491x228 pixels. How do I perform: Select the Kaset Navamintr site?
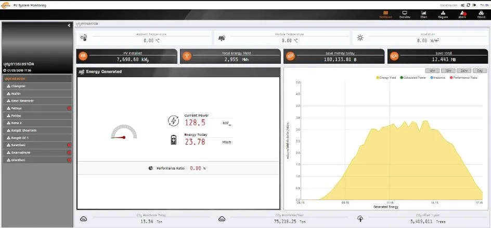coord(37,101)
